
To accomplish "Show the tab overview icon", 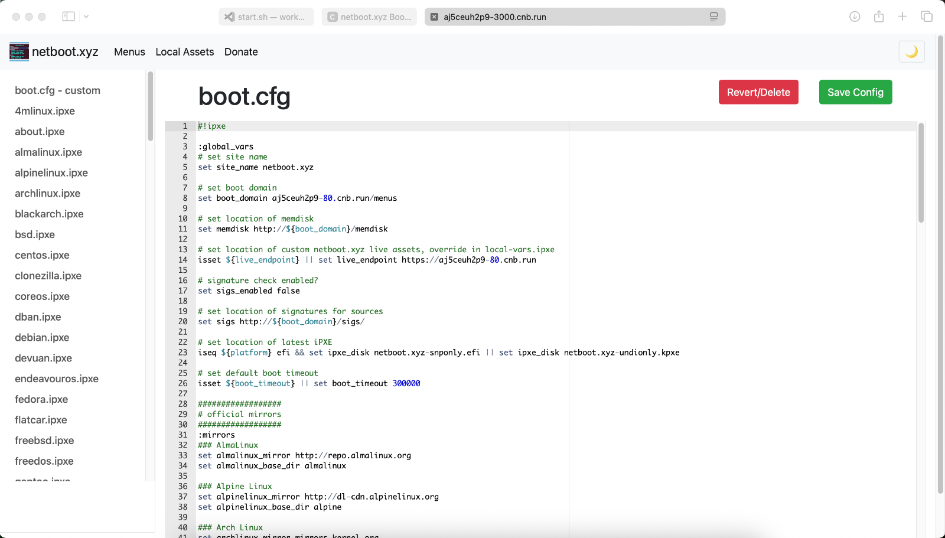I will [927, 17].
